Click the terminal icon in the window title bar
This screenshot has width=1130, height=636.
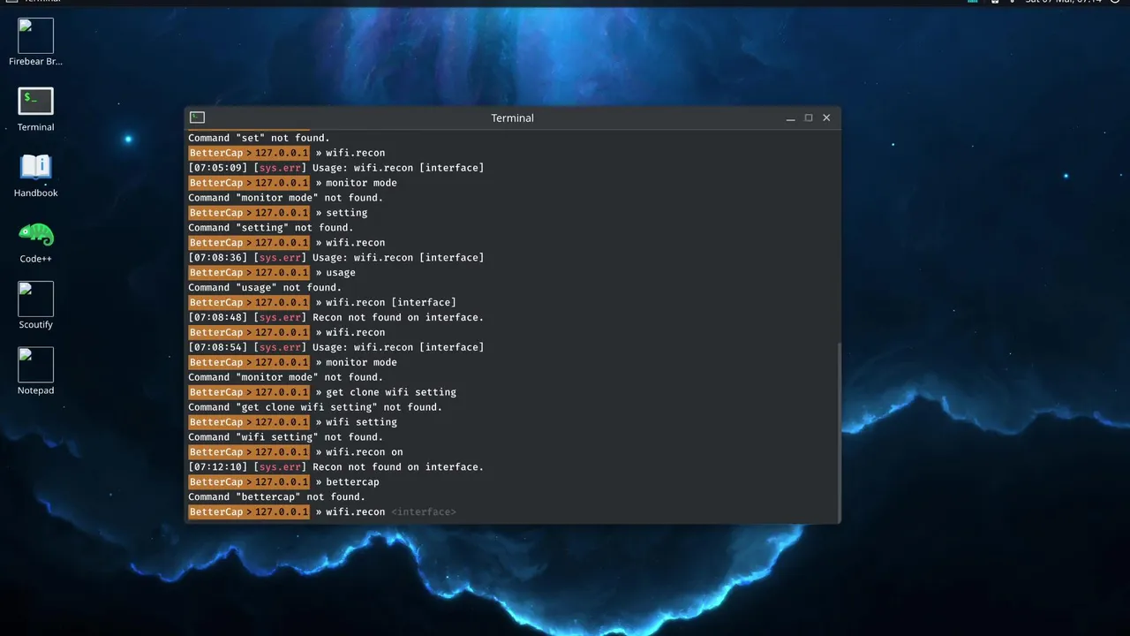(x=198, y=117)
